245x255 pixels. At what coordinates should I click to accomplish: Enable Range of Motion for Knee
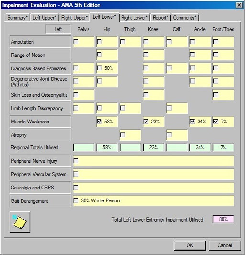point(146,55)
